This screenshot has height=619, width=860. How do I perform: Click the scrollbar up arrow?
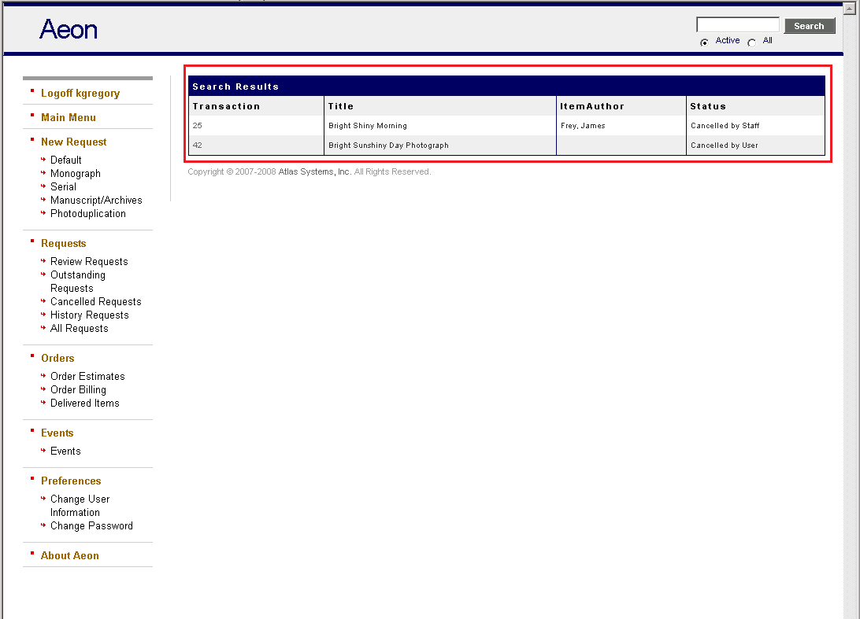(x=851, y=8)
